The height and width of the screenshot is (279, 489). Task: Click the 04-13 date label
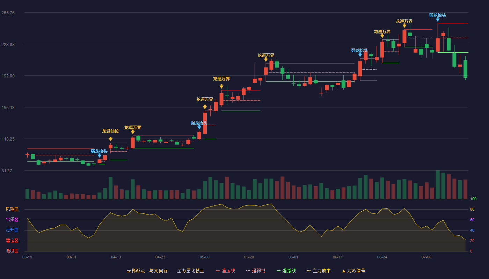116,257
